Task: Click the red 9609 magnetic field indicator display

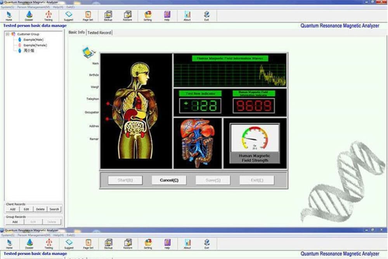Action: (254, 106)
